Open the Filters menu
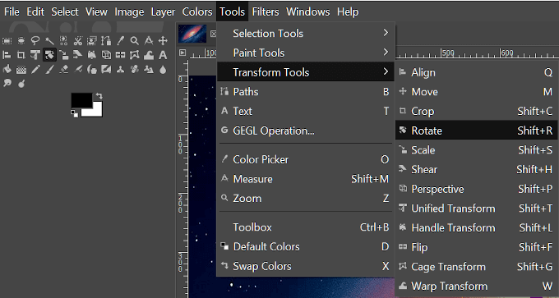This screenshot has height=298, width=559. coord(266,11)
